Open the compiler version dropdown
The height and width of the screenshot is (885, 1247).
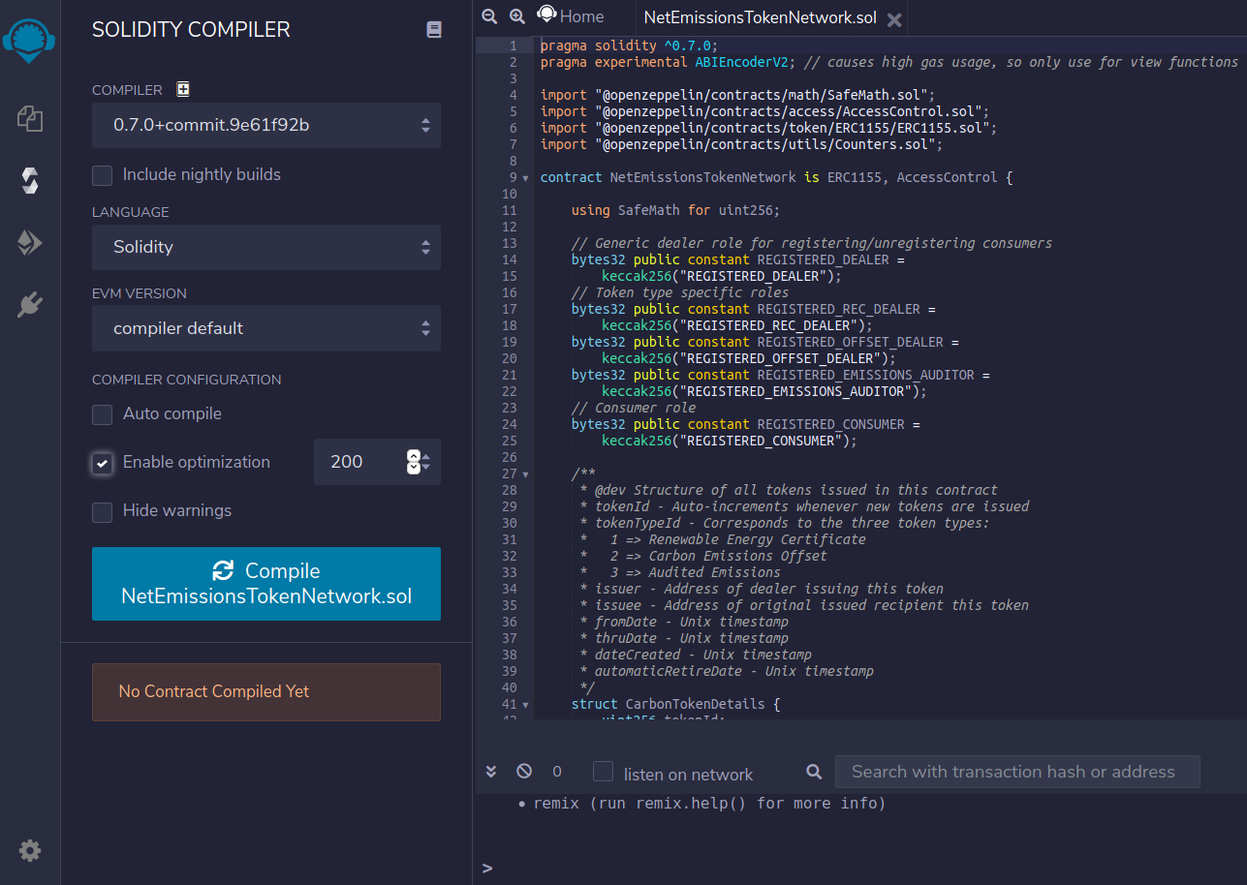pos(266,125)
